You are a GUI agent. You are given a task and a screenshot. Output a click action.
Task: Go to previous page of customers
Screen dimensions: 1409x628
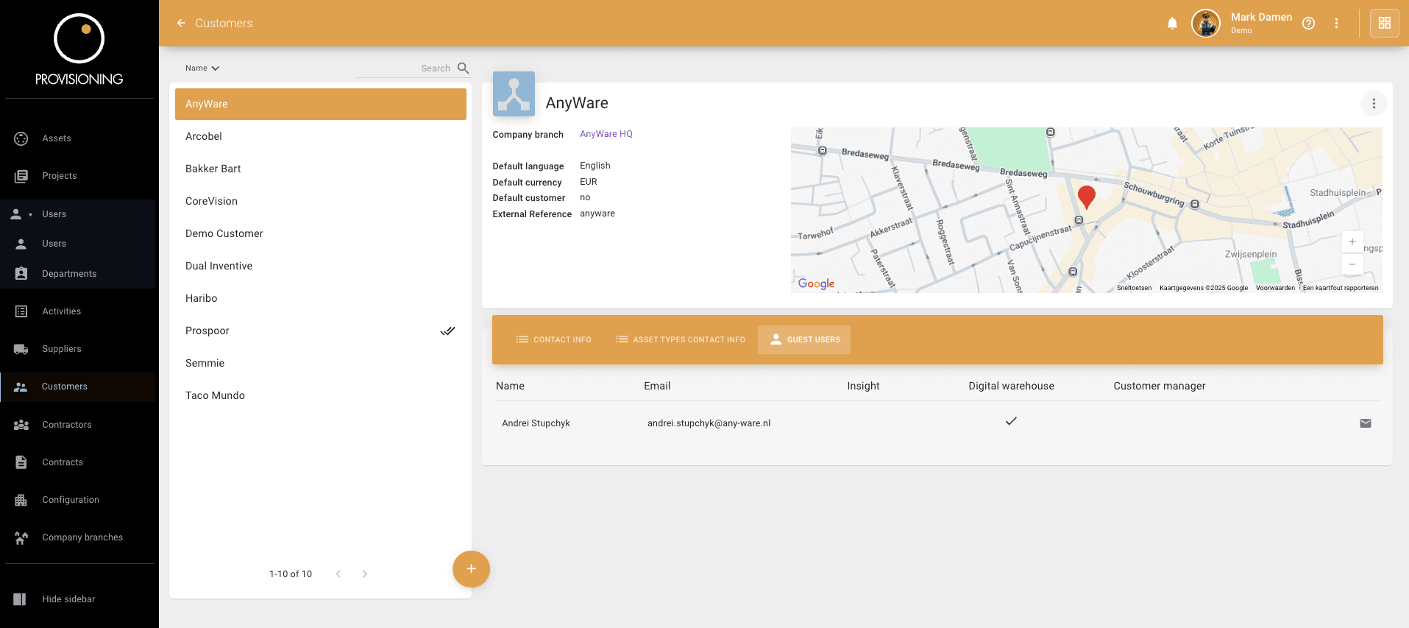pos(338,574)
